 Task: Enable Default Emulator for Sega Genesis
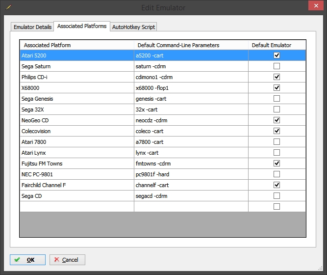click(x=277, y=99)
